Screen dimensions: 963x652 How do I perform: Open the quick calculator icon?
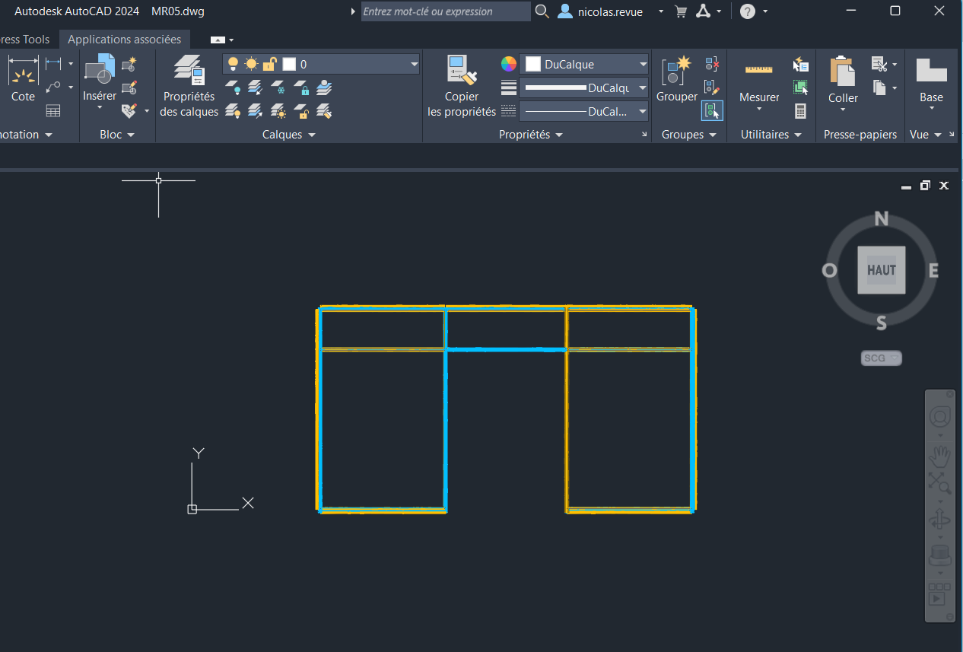(x=800, y=111)
